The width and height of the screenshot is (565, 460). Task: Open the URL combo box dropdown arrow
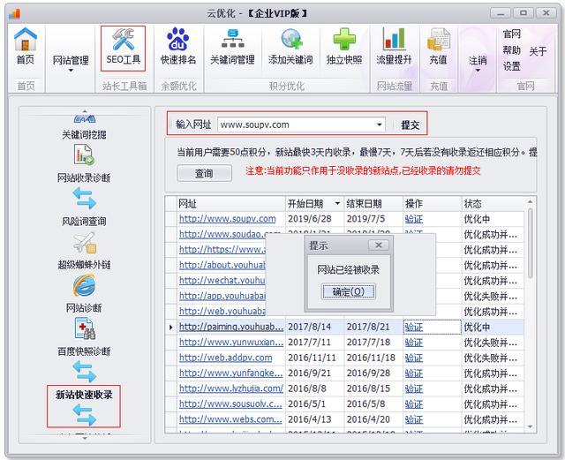tap(379, 124)
